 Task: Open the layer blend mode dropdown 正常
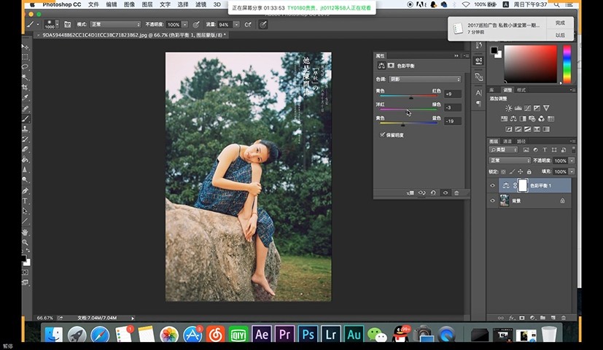pyautogui.click(x=509, y=160)
